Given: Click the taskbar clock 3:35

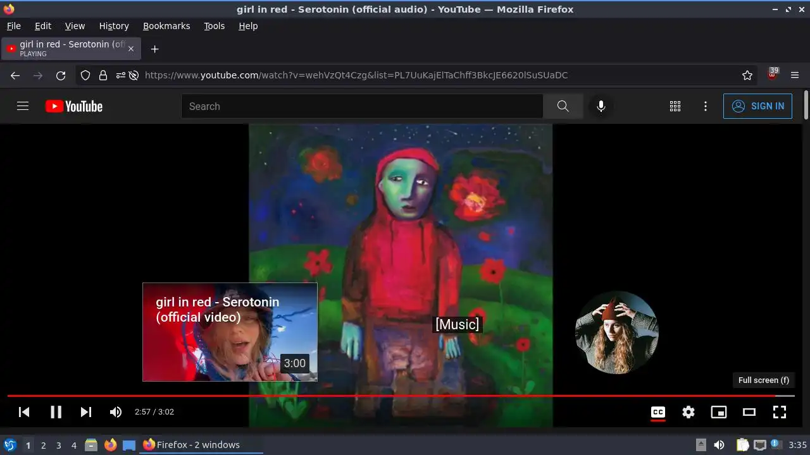Looking at the screenshot, I should point(797,445).
